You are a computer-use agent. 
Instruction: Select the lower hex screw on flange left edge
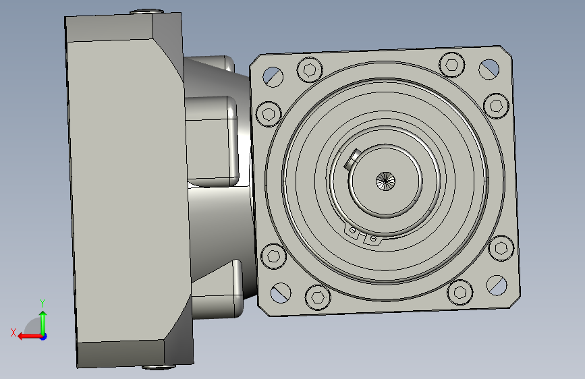[273, 256]
